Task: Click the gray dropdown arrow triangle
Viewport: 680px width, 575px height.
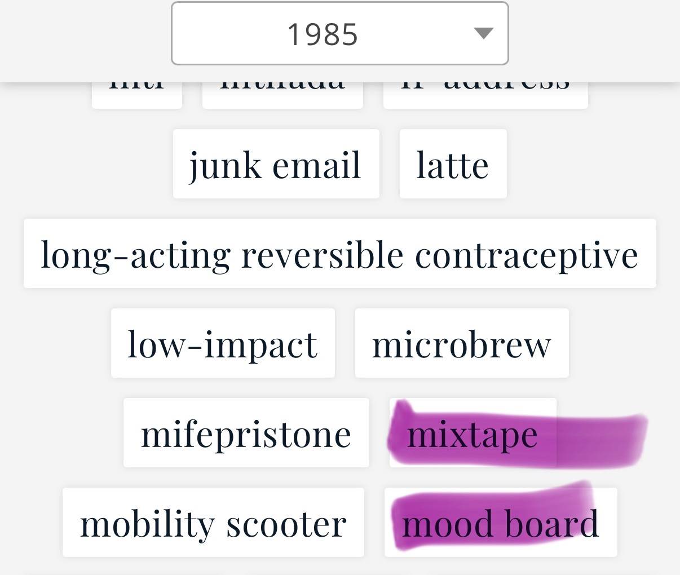Action: (x=484, y=33)
